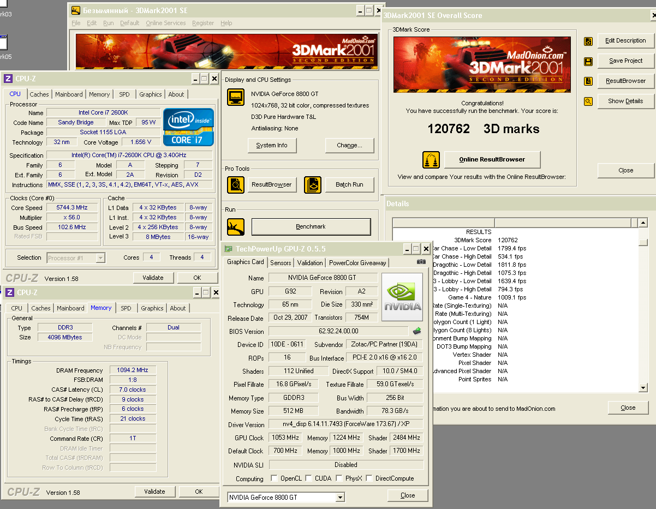Switch to the Sensors tab in GPU-Z
The image size is (656, 509).
point(281,262)
